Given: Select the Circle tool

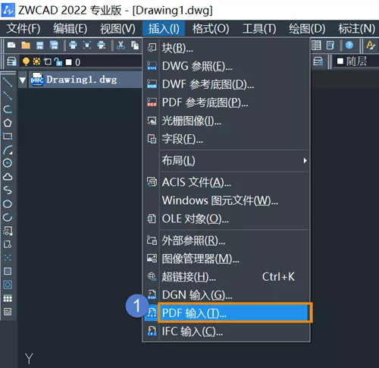Looking at the screenshot, I should [x=8, y=163].
